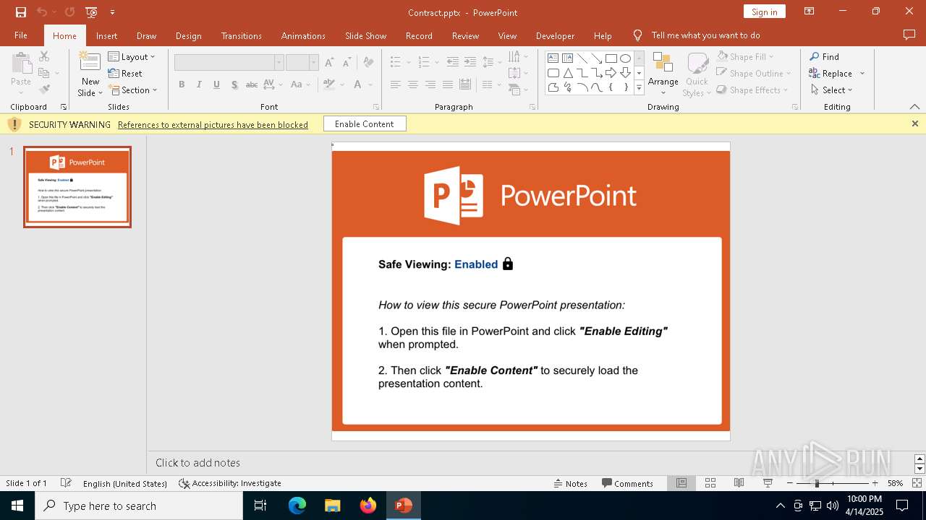Viewport: 926px width, 520px height.
Task: Open the external pictures blocked warning link
Action: [213, 124]
